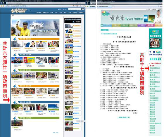The width and height of the screenshot is (164, 137).
Task: Open the mountain landscape thumbnail in last grid row
Action: (17, 123)
